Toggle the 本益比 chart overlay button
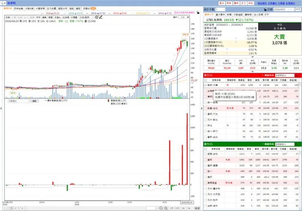This screenshot has height=211, width=302. pyautogui.click(x=58, y=17)
